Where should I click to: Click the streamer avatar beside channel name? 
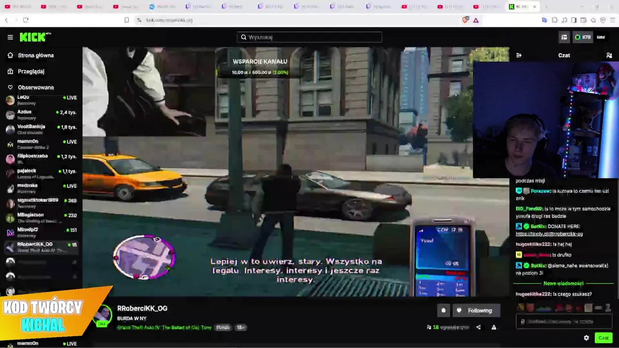point(102,315)
